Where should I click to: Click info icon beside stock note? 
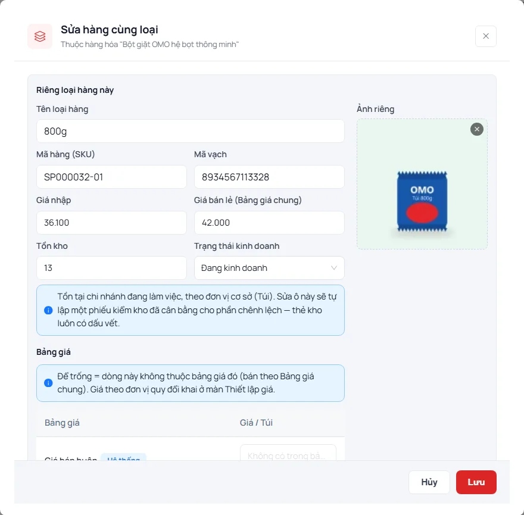tap(48, 310)
